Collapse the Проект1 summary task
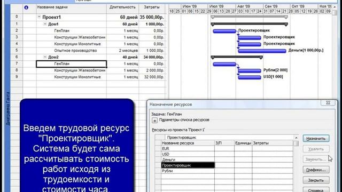The height and width of the screenshot is (192, 342). click(x=39, y=17)
